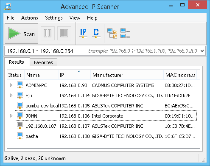Open the Actions menu
This screenshot has height=166, width=210.
30,18
